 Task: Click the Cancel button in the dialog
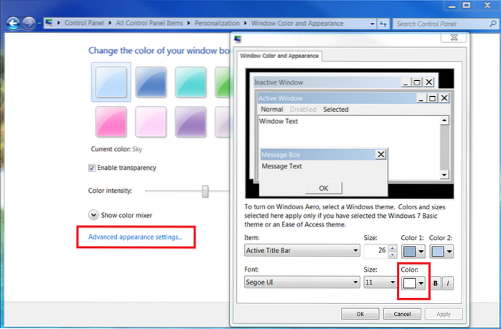pyautogui.click(x=401, y=313)
